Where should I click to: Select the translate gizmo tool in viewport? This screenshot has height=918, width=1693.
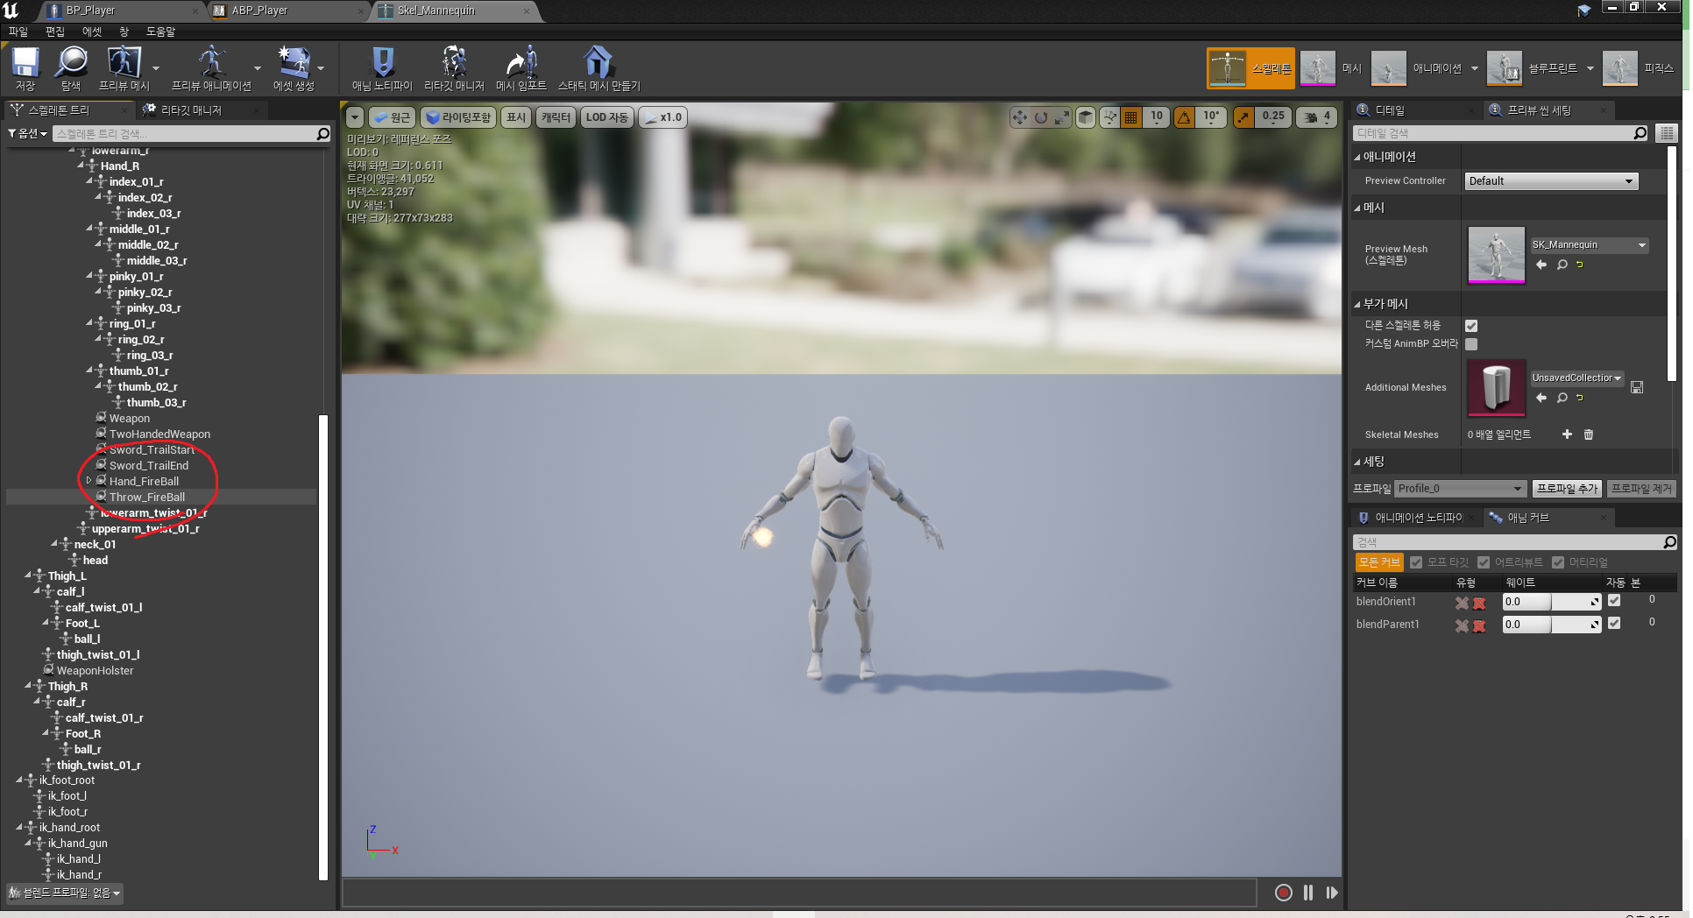coord(1020,117)
